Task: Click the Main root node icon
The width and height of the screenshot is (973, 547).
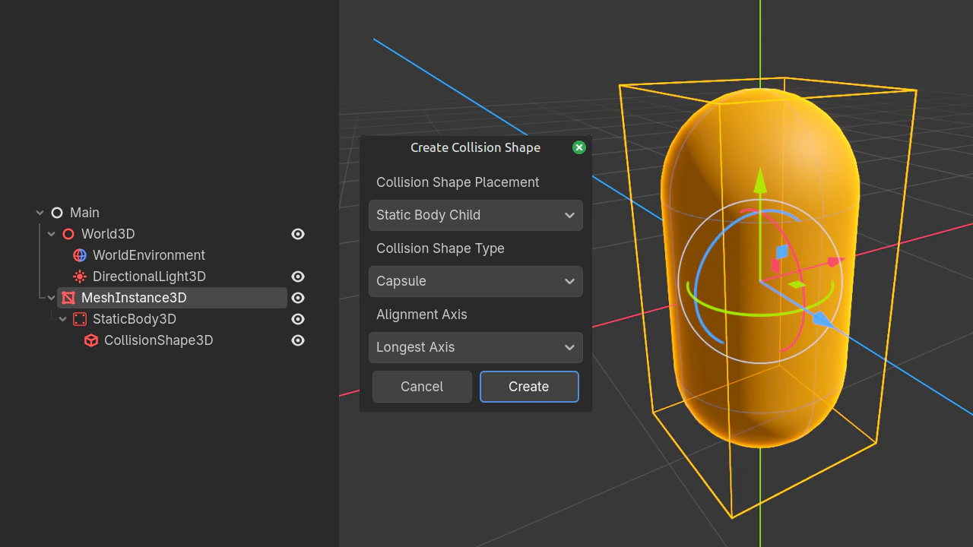Action: (57, 213)
